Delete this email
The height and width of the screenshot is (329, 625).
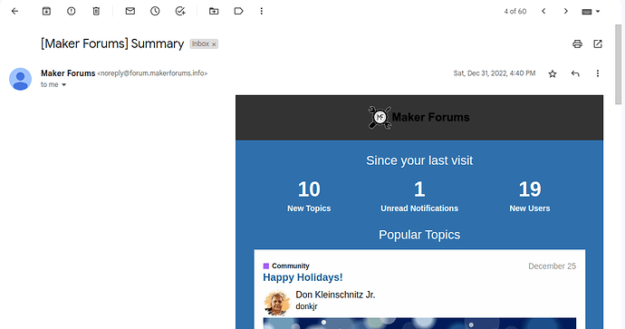tap(96, 11)
